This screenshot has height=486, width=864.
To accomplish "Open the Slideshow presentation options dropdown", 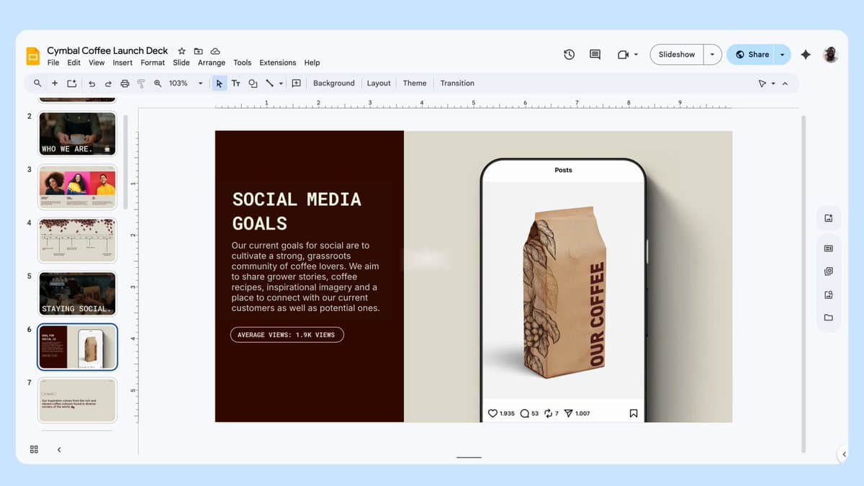I will 712,54.
